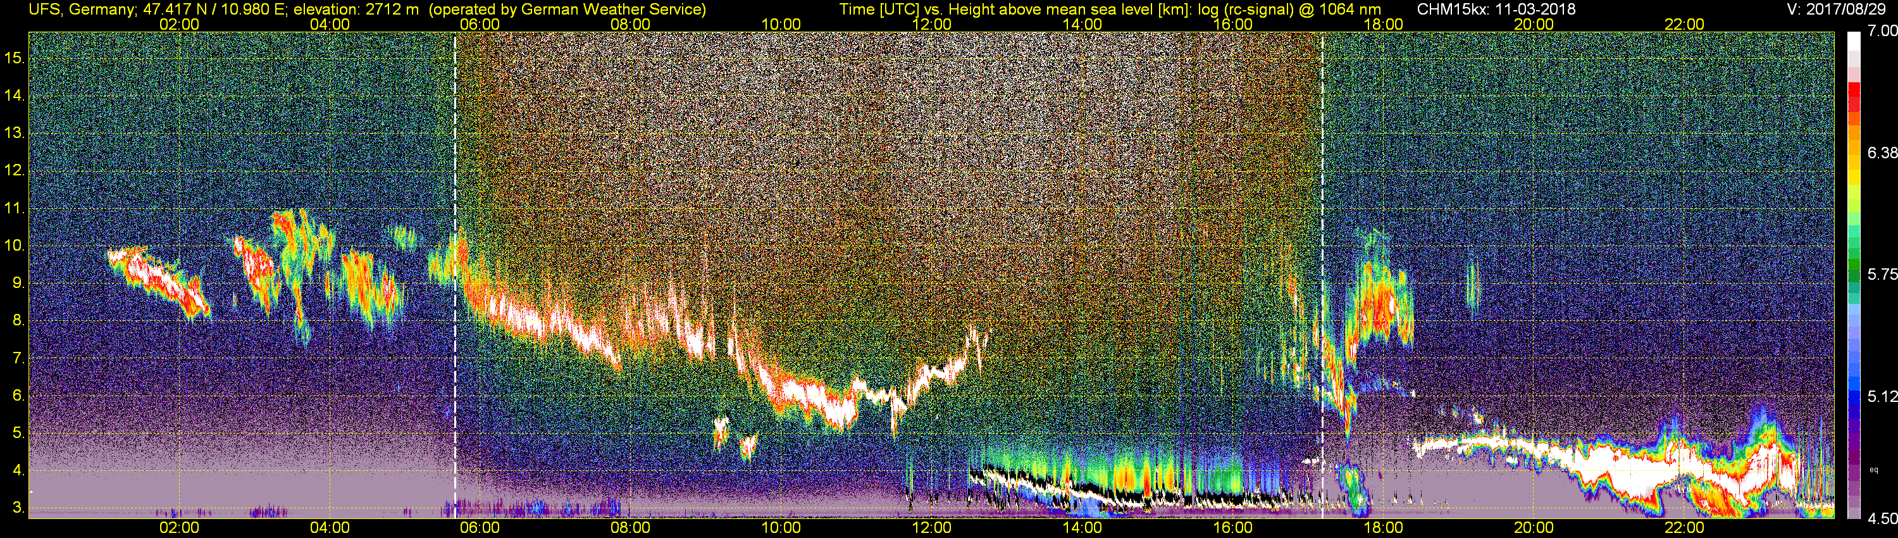
Task: Select 06:00 on the bottom time axis
Action: pos(480,528)
